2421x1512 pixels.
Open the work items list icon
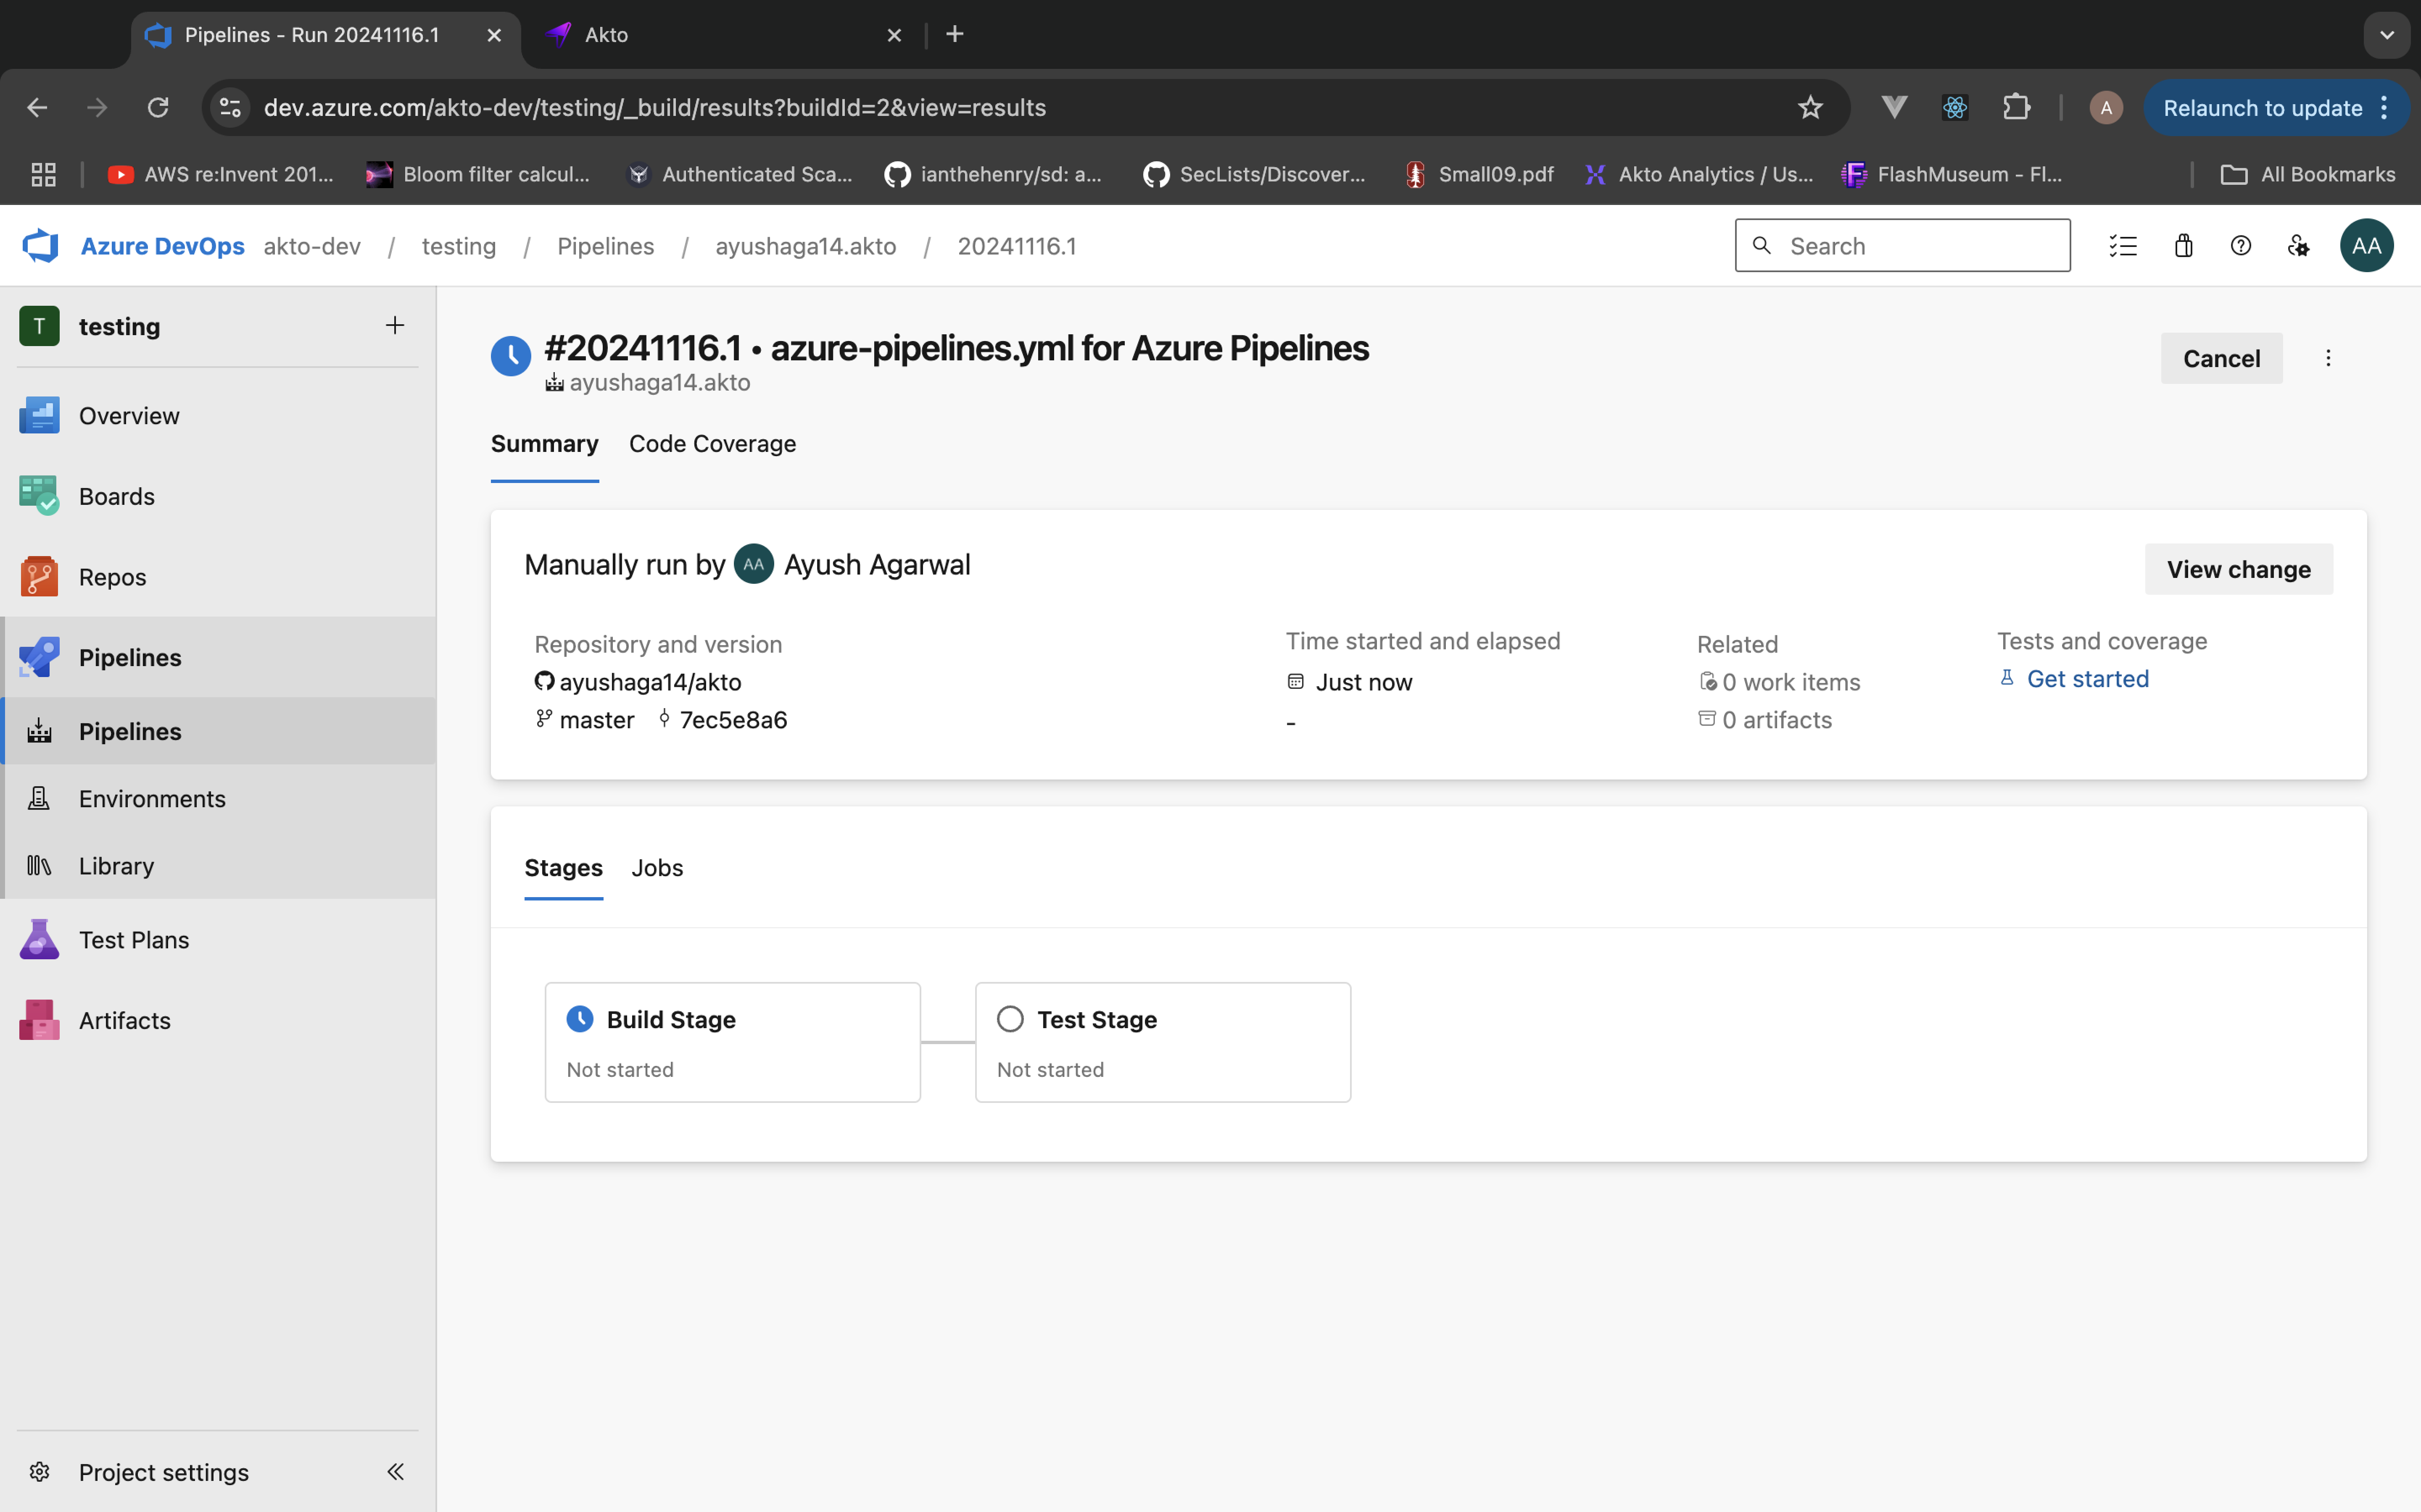point(2123,246)
